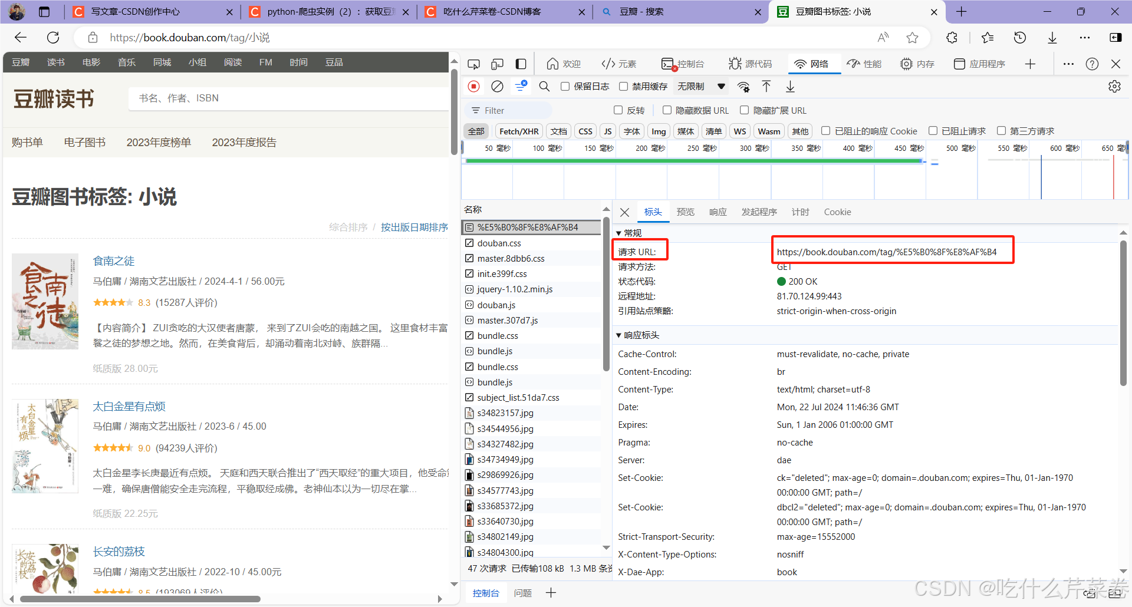The height and width of the screenshot is (607, 1132).
Task: Sort by 按出版日期排序 link
Action: pos(414,227)
